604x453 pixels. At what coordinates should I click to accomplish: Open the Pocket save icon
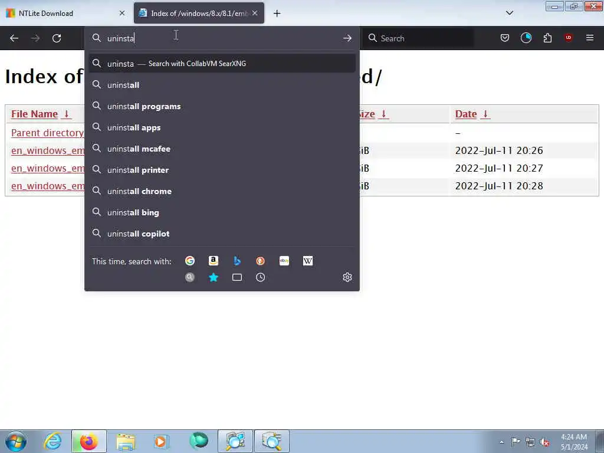pos(505,38)
